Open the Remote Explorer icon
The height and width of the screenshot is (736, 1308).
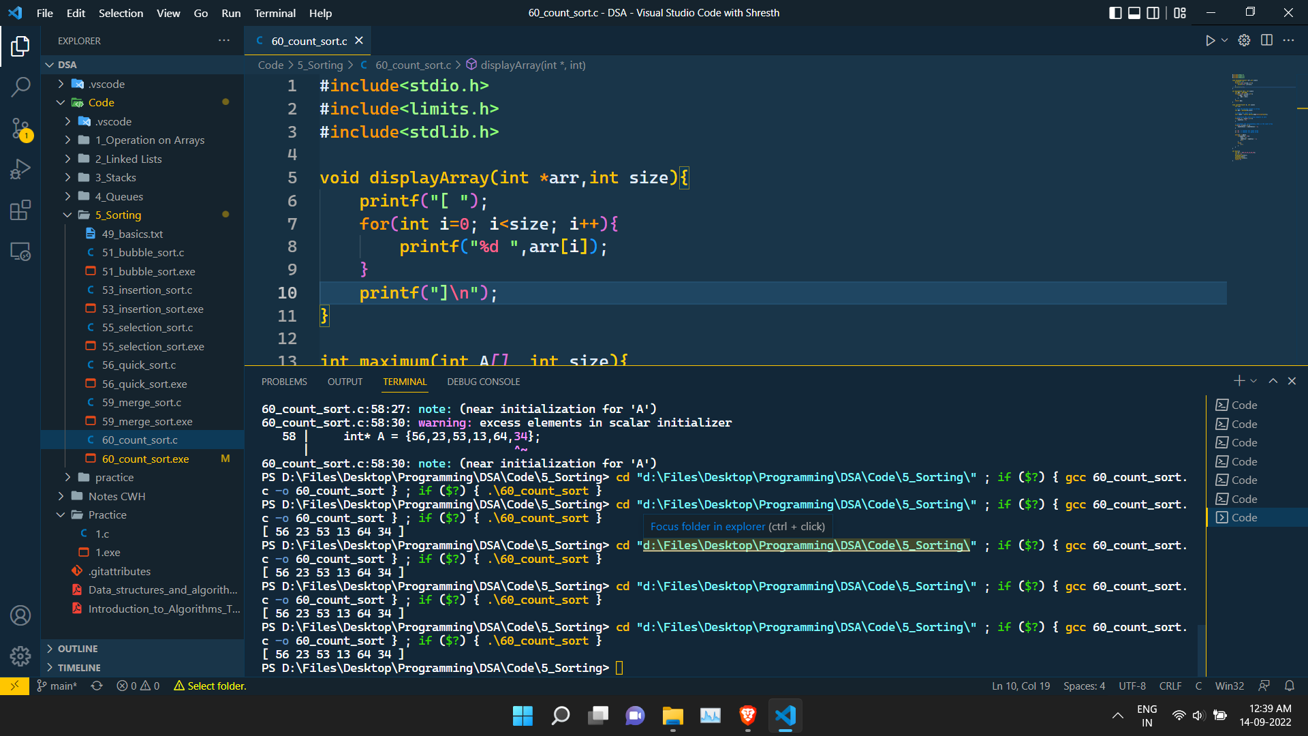click(20, 251)
